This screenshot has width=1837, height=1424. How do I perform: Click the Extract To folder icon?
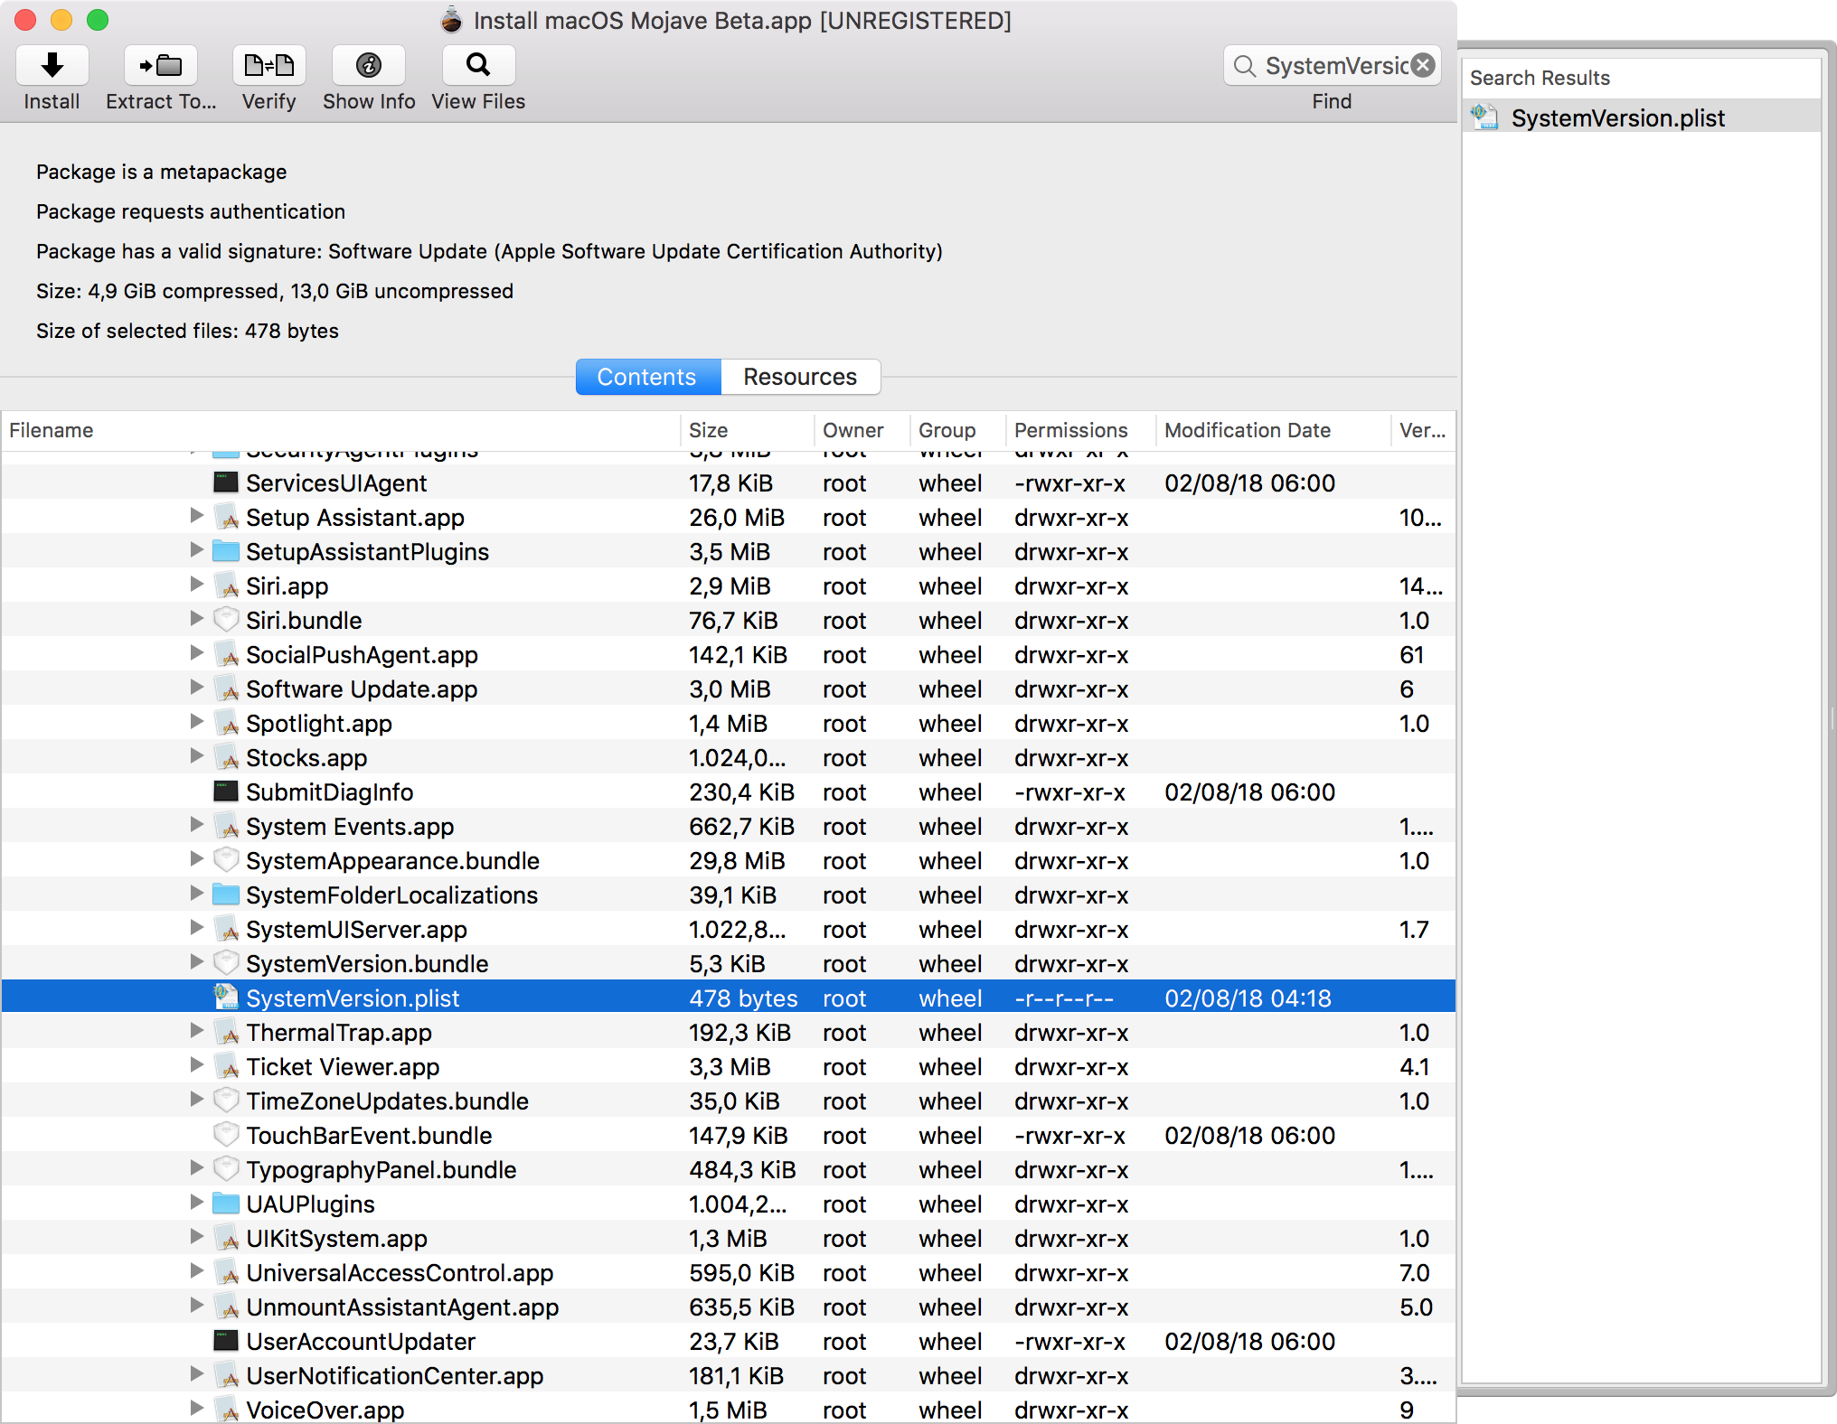(x=160, y=66)
